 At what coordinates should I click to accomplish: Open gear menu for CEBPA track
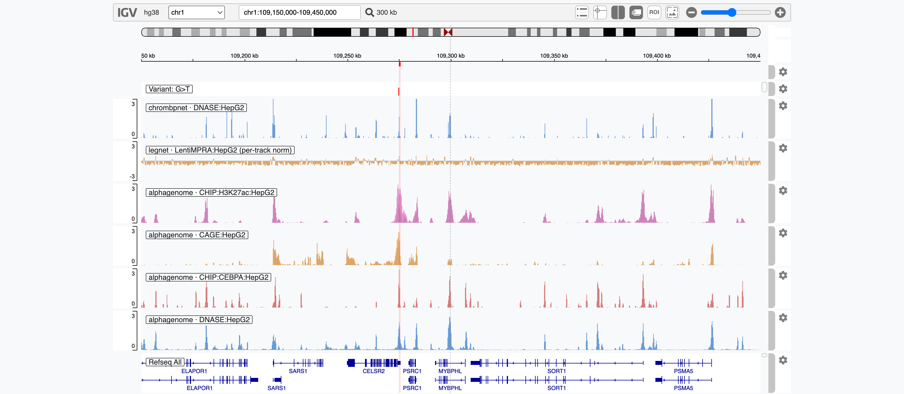783,275
